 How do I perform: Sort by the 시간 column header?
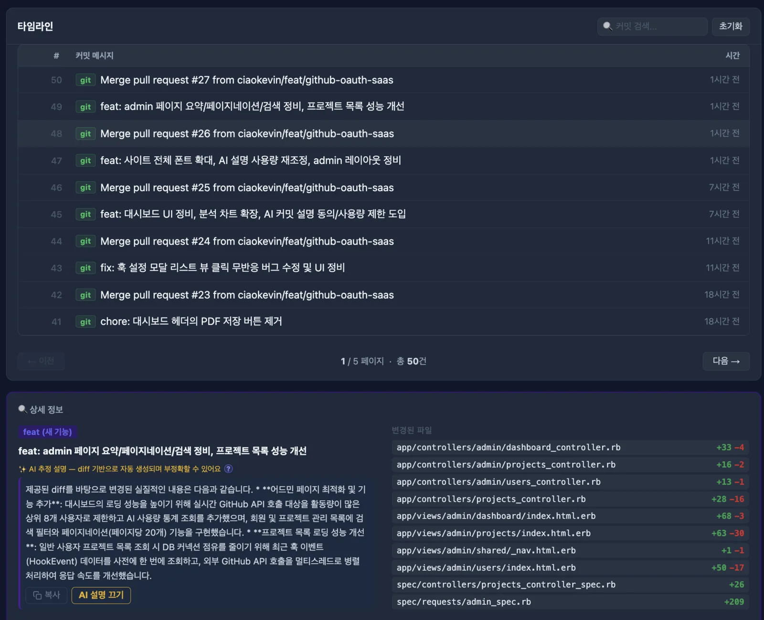732,55
